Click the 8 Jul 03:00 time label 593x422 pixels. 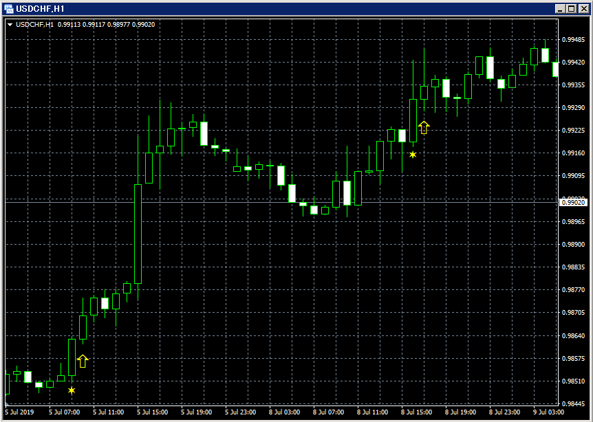click(285, 412)
